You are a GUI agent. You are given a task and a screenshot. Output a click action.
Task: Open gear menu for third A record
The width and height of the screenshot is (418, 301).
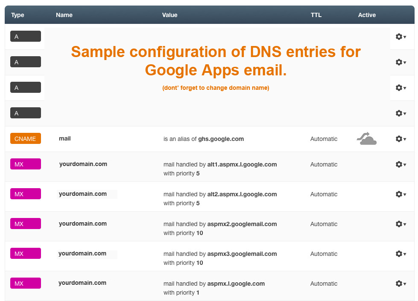400,88
